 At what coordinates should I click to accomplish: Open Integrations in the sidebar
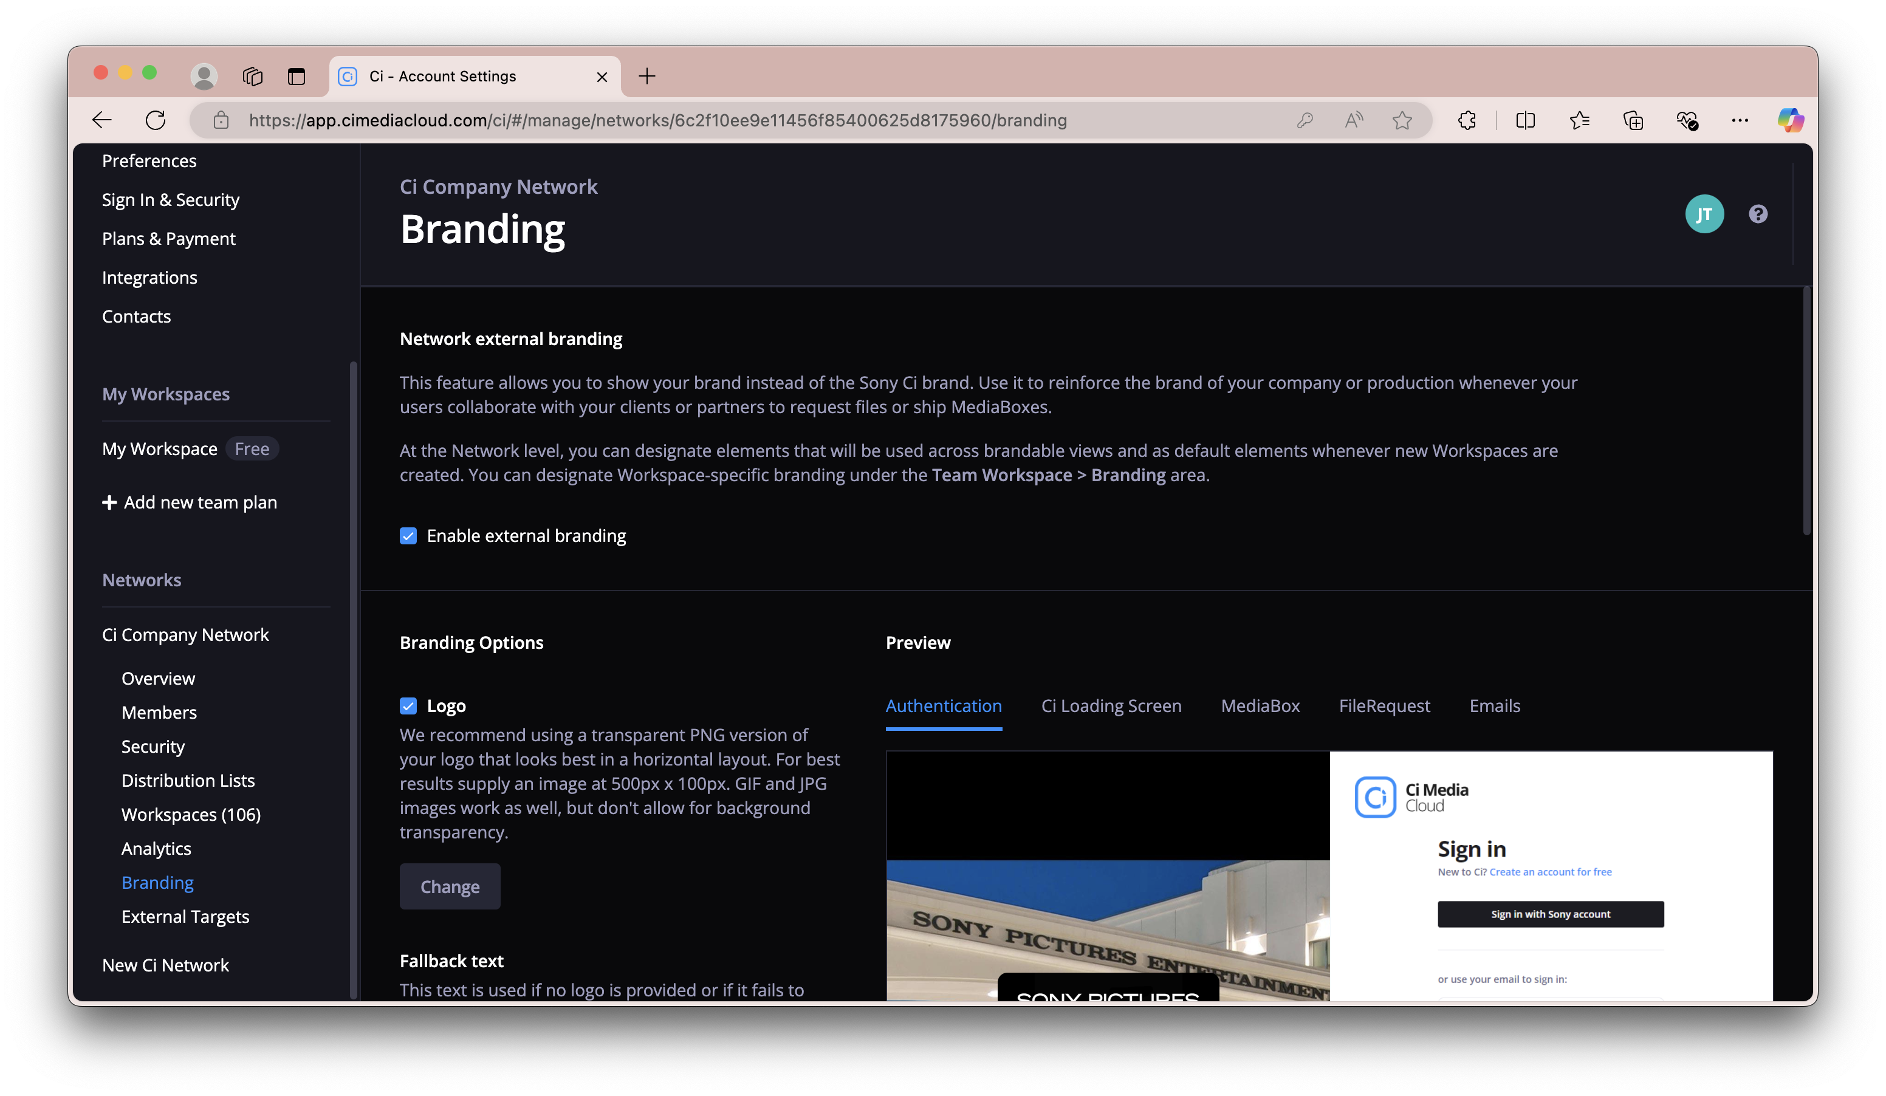point(149,278)
